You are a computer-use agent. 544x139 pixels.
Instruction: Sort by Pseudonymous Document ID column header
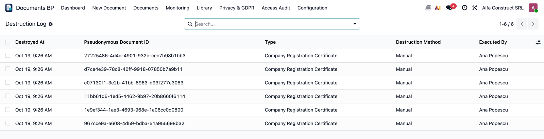click(116, 42)
